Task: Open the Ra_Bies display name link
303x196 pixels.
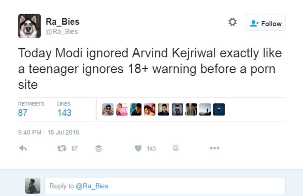Action: [x=63, y=22]
